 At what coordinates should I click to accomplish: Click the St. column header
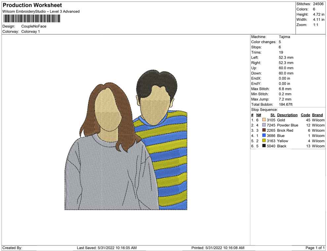(x=272, y=115)
